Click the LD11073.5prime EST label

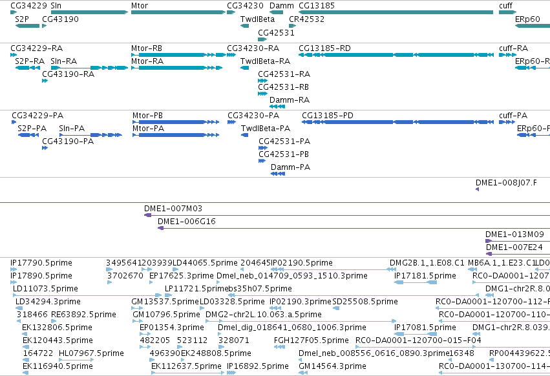[x=46, y=289]
